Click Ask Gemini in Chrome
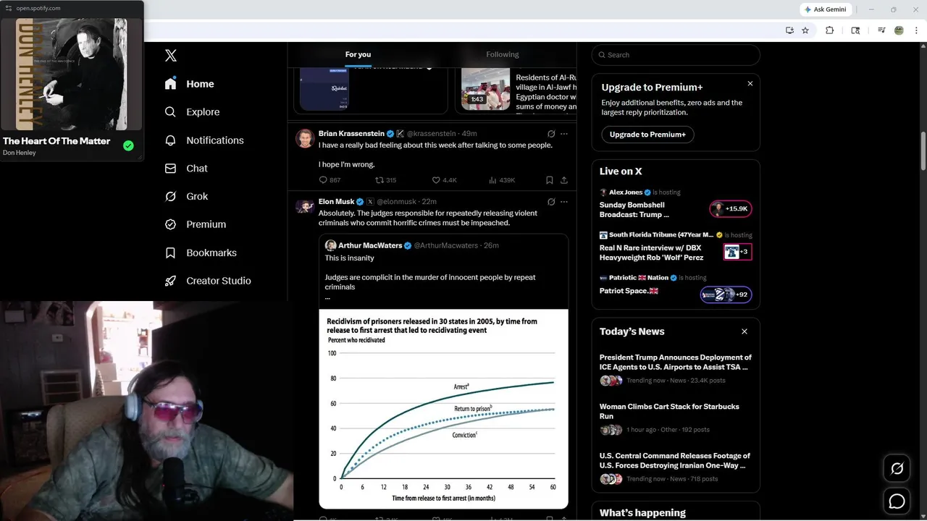Viewport: 927px width, 521px height. coord(826,9)
